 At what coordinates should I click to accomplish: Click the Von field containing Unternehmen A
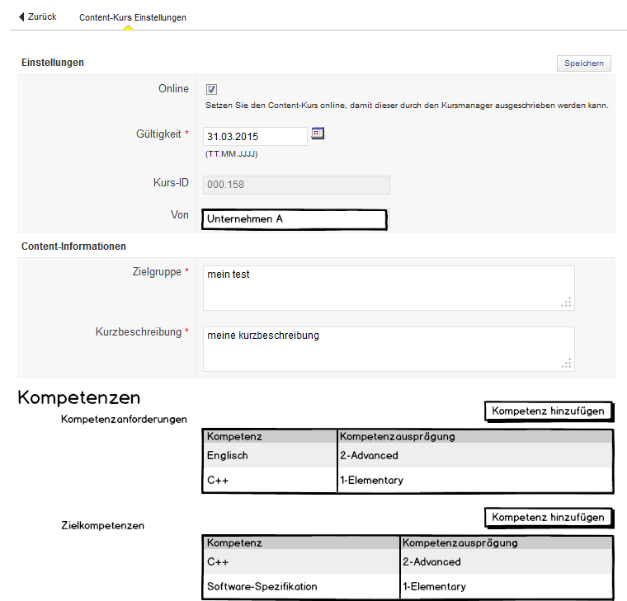pyautogui.click(x=294, y=219)
